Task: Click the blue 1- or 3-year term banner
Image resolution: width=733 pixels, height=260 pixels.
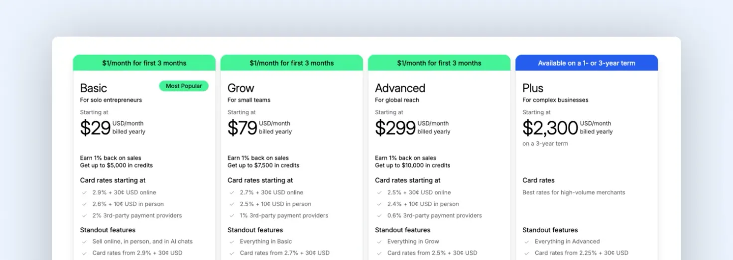Action: pyautogui.click(x=587, y=63)
